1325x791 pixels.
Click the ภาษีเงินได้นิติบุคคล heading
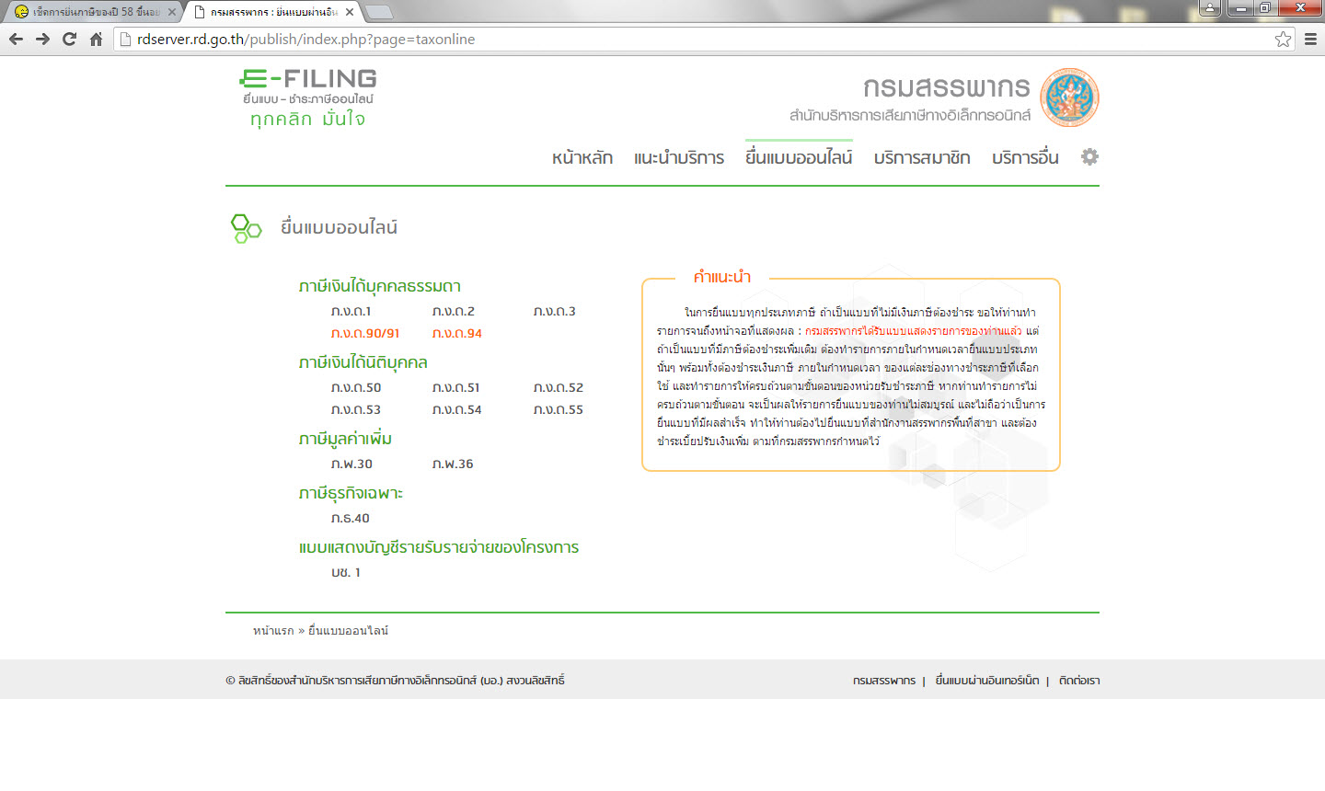click(363, 362)
